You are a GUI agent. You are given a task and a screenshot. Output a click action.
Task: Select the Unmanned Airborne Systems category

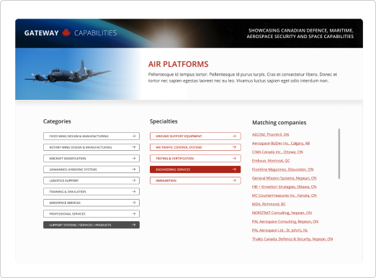tap(91, 170)
